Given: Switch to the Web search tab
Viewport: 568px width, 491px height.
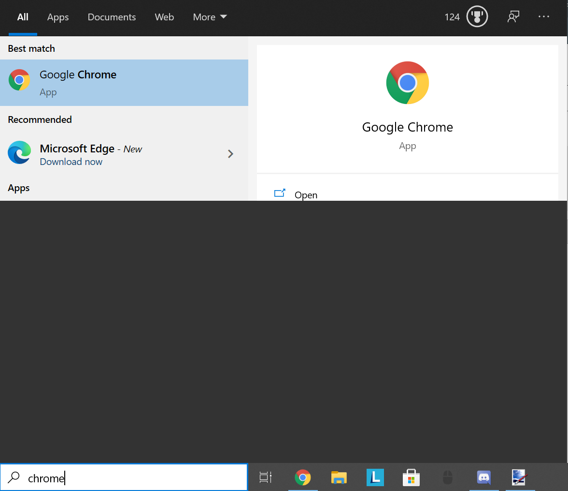Looking at the screenshot, I should click(x=164, y=17).
